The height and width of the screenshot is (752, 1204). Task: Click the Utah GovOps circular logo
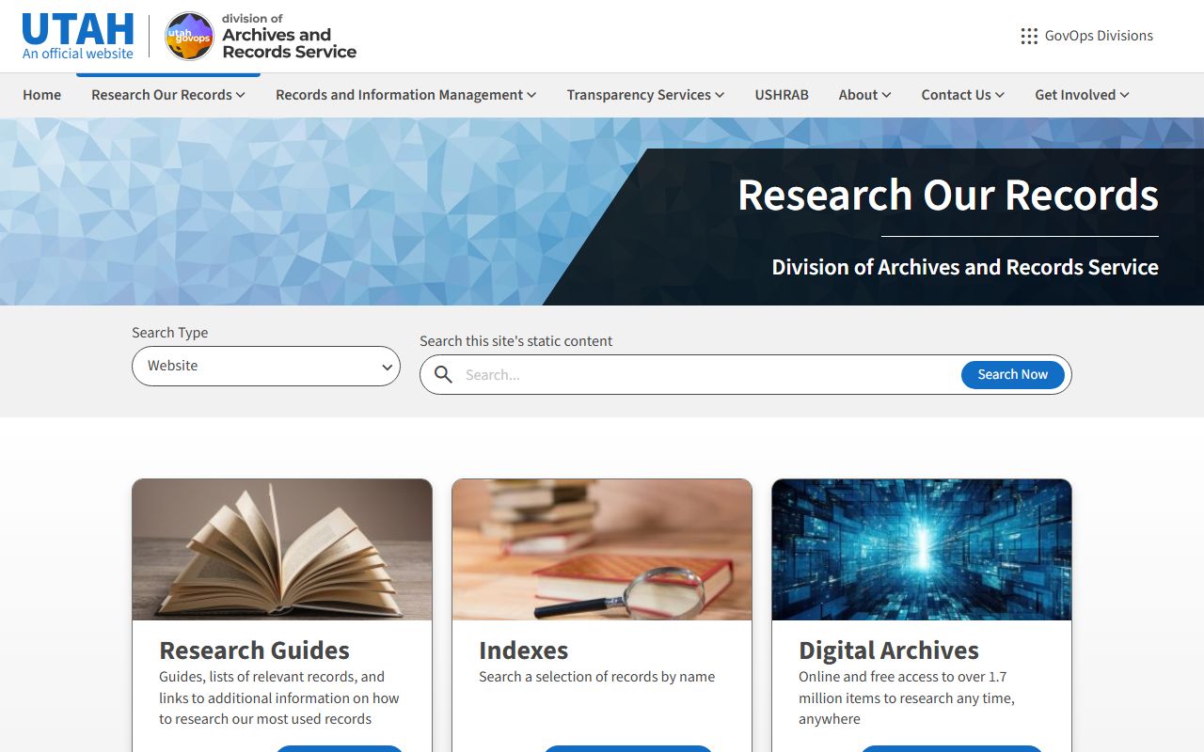(x=189, y=36)
